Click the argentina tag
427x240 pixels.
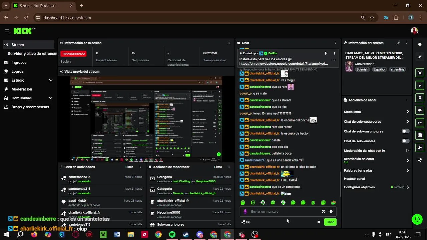tap(397, 70)
